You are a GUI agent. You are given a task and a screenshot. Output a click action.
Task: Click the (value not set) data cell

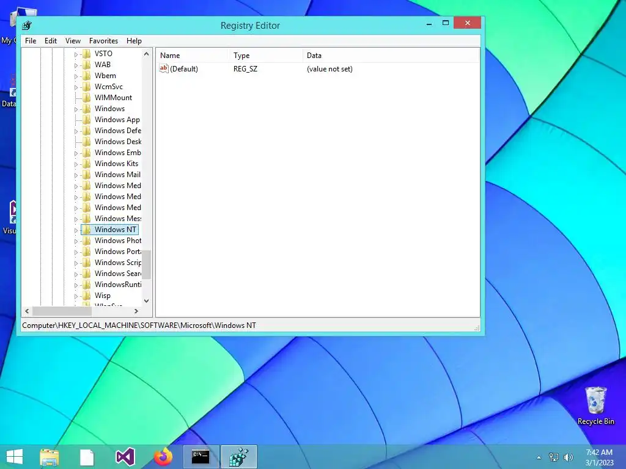tap(330, 68)
